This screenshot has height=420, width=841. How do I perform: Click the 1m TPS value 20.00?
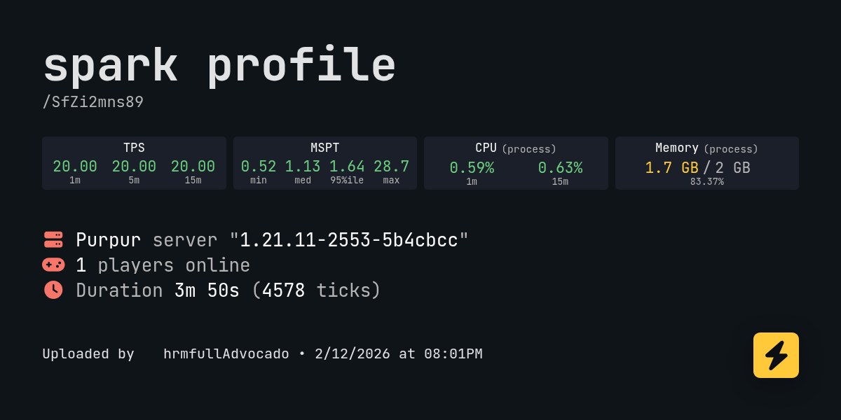click(75, 167)
